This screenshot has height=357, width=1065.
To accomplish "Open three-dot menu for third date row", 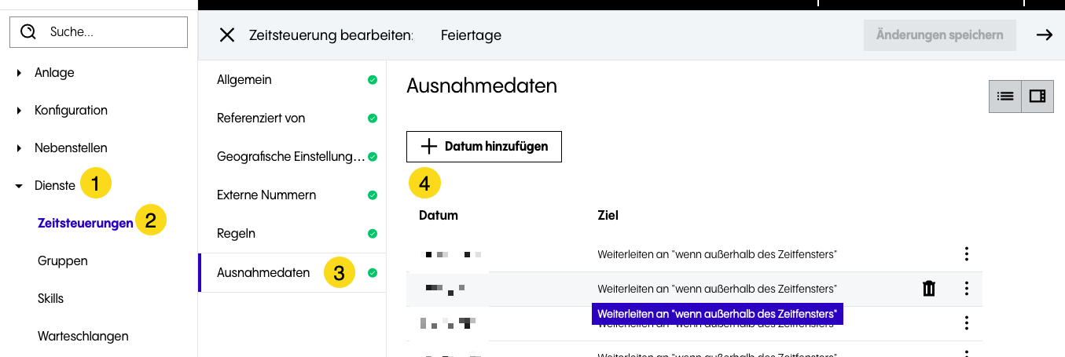I will (967, 323).
